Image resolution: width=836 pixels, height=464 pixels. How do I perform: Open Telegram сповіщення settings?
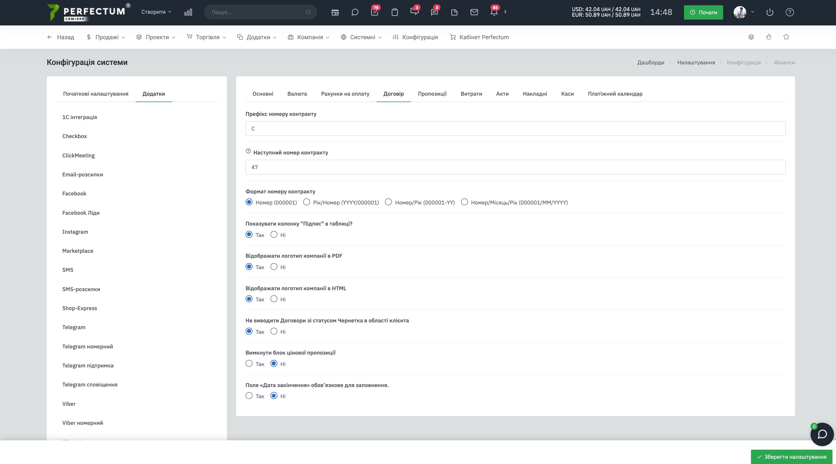click(90, 384)
